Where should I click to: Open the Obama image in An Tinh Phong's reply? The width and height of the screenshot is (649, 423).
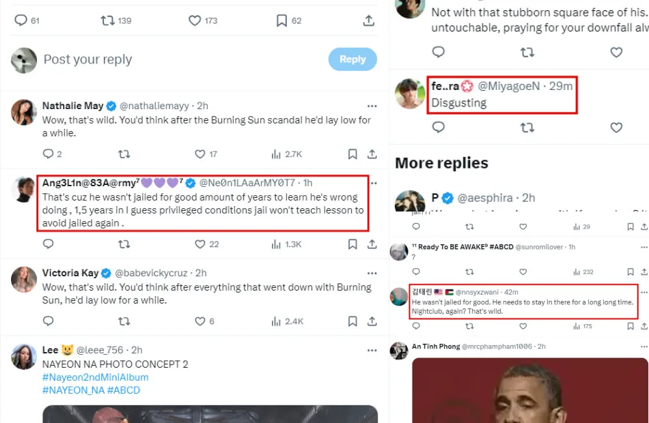tap(529, 390)
